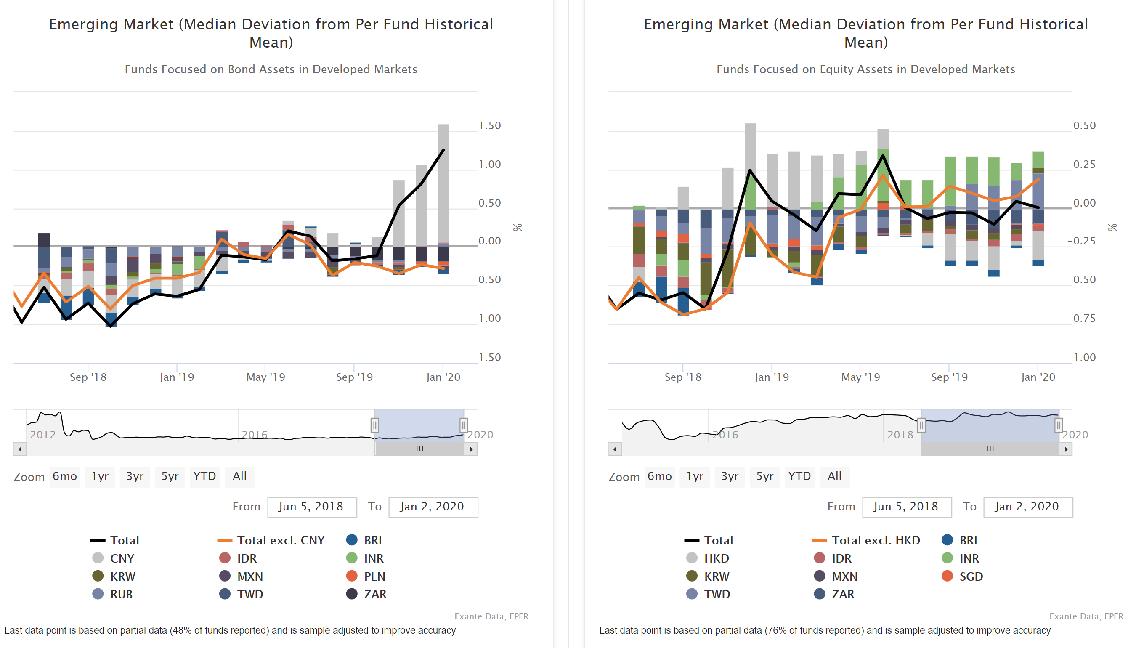Toggle SGD legend marker in equity chart

[x=947, y=576]
